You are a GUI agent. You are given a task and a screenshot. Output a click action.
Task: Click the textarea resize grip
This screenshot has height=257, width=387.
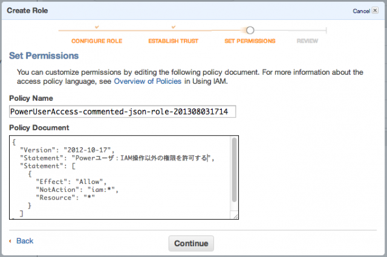click(x=235, y=216)
